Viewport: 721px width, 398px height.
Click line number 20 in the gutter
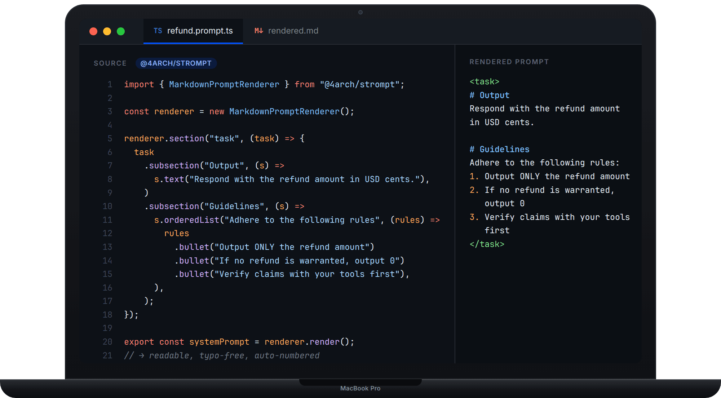tap(107, 342)
